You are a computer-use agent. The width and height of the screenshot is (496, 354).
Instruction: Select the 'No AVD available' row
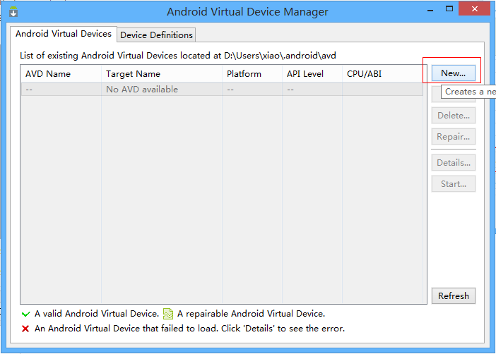tap(222, 90)
